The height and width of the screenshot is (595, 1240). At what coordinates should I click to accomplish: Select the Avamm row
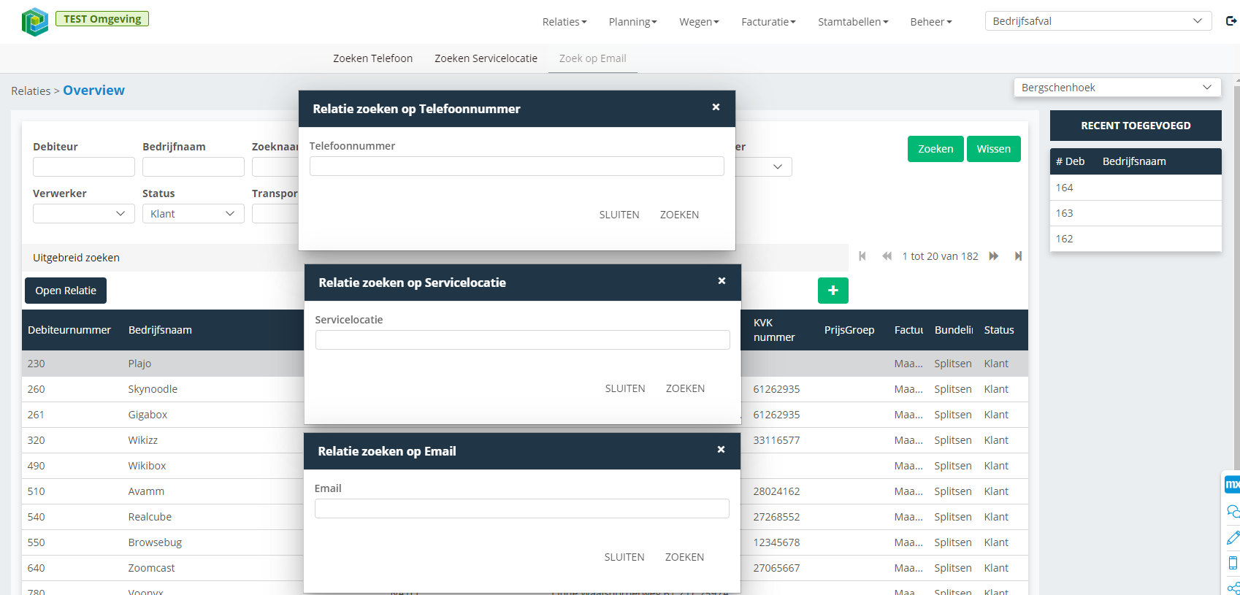point(525,491)
